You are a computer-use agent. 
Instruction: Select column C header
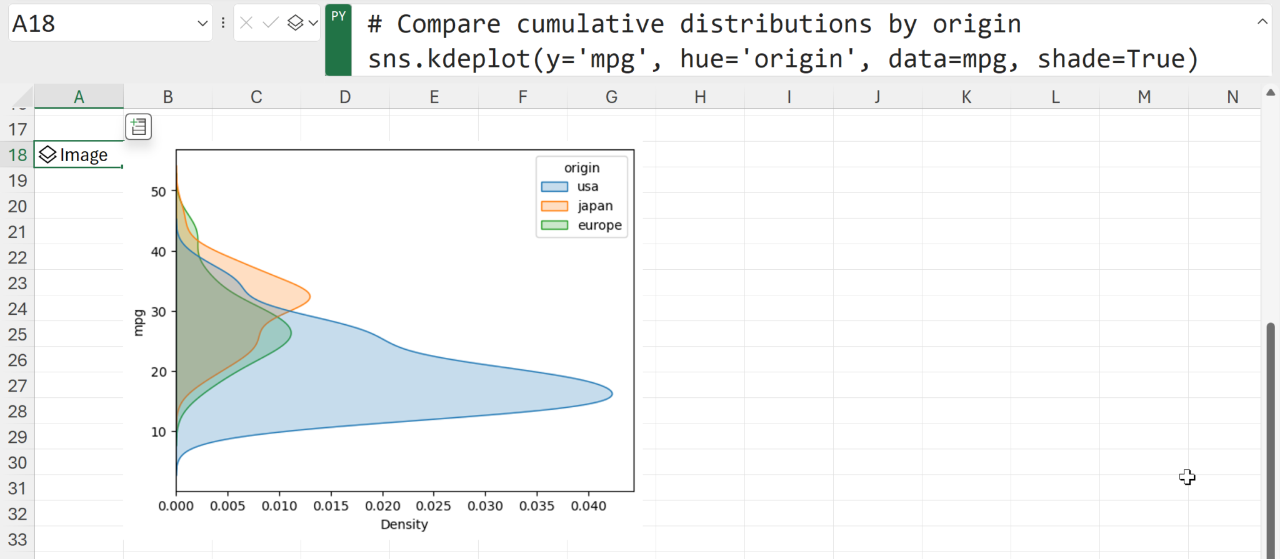[256, 97]
